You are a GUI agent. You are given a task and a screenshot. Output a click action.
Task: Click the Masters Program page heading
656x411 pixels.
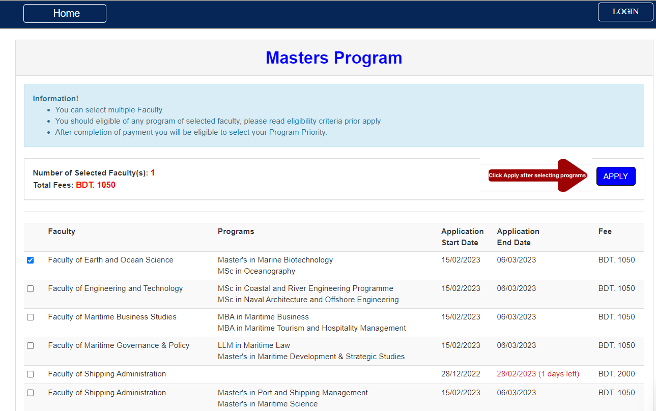pos(334,57)
